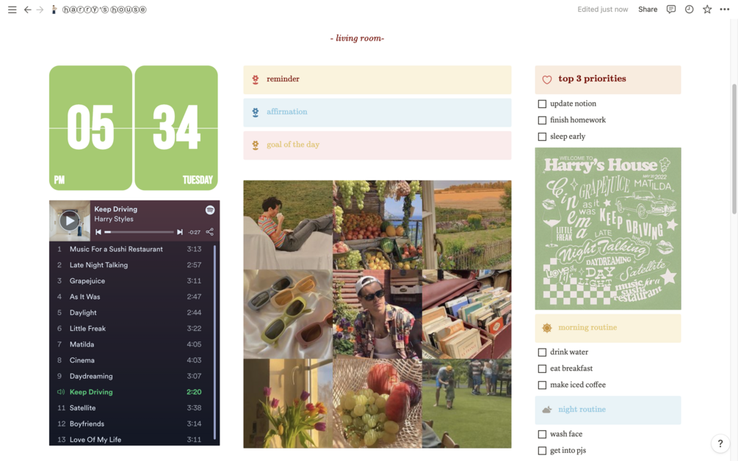Skip to previous track in Spotify player
Image resolution: width=738 pixels, height=461 pixels.
point(98,232)
